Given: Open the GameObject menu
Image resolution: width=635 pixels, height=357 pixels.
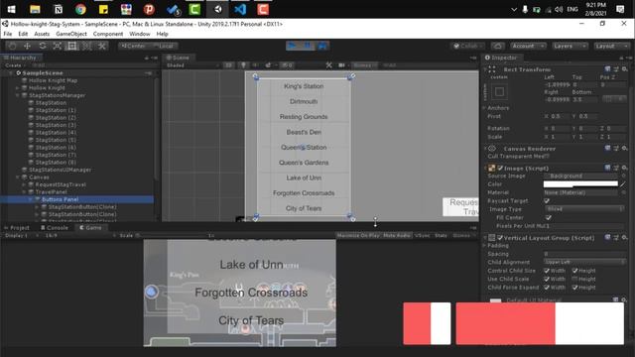Looking at the screenshot, I should (71, 34).
